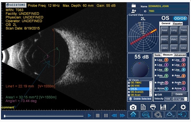Open the Tools tab
The width and height of the screenshot is (191, 122).
pos(157,55)
